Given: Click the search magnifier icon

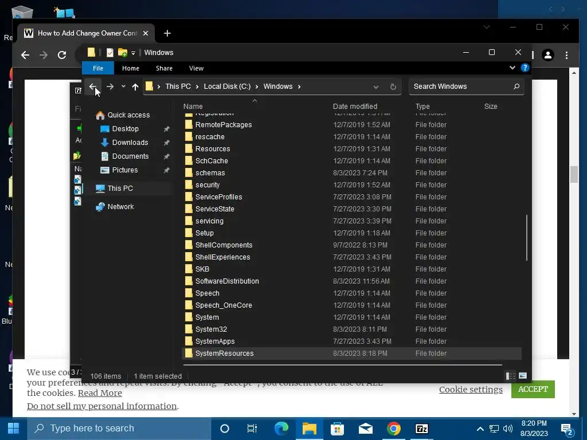Looking at the screenshot, I should 516,87.
